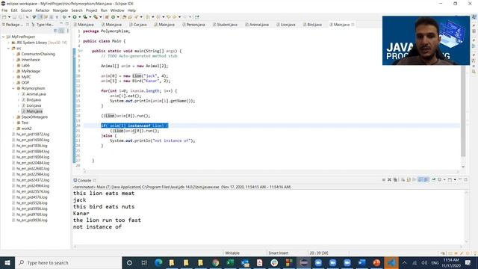Click the Coverage run toolbar icon
The image size is (478, 269).
(x=85, y=17)
